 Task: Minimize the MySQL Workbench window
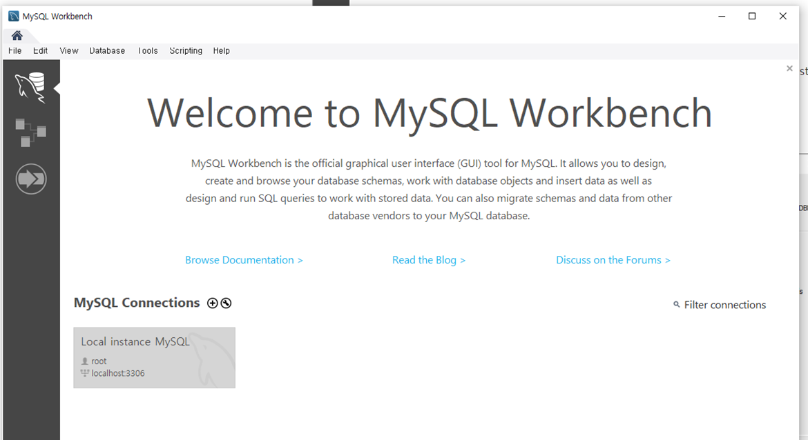(722, 16)
